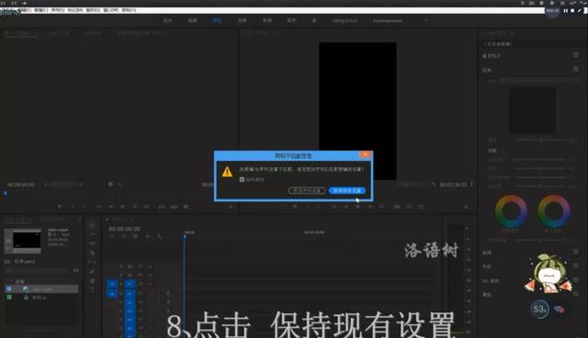Open program monitor button editor plus
588x338 pixels.
click(466, 207)
